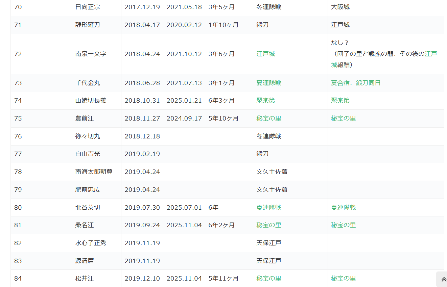This screenshot has height=287, width=447.
Task: Click the 夏合宿、鍛刀同日 link in row 73
Action: click(355, 83)
